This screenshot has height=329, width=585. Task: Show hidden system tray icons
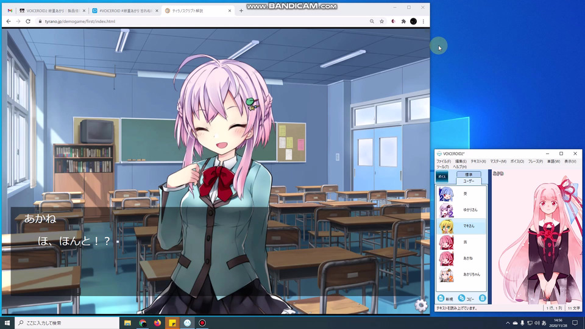click(x=508, y=323)
